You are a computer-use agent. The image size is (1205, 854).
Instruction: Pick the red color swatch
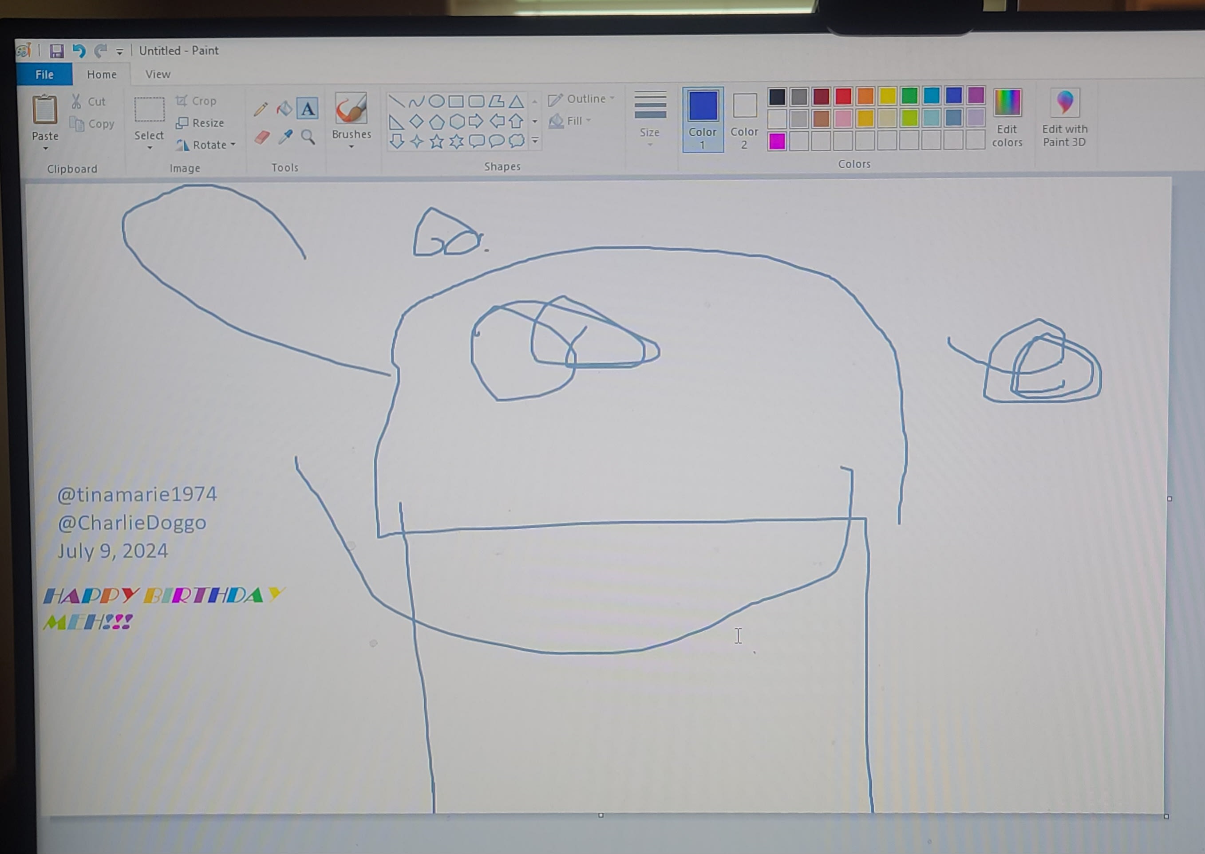point(843,96)
